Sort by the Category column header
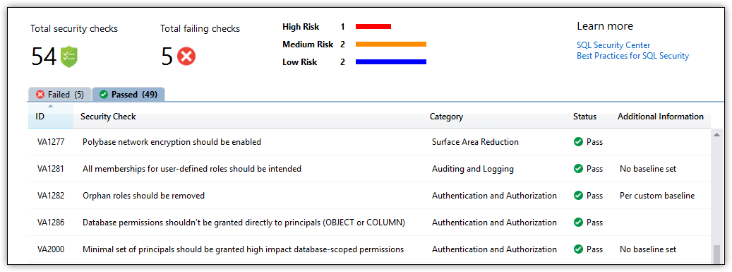This screenshot has width=732, height=272. coord(446,117)
